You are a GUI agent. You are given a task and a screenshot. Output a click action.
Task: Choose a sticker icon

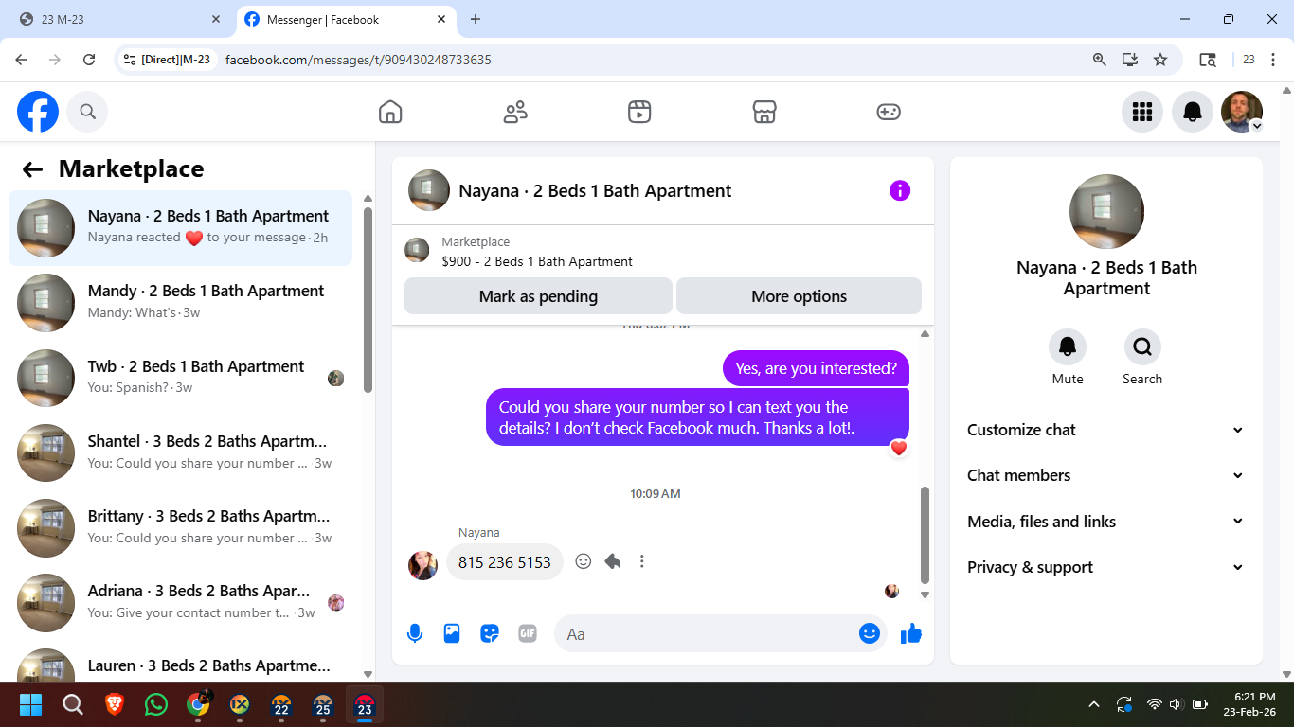(x=490, y=634)
